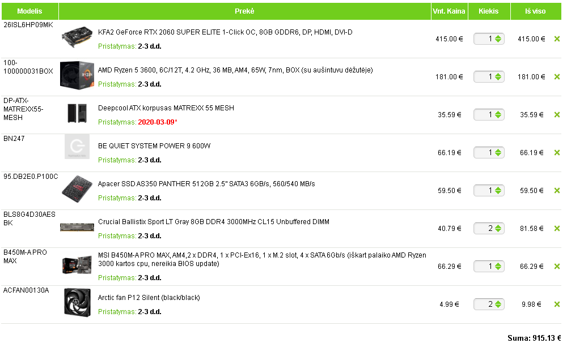Click the 40.79 € unit price
The height and width of the screenshot is (343, 567).
(x=450, y=229)
